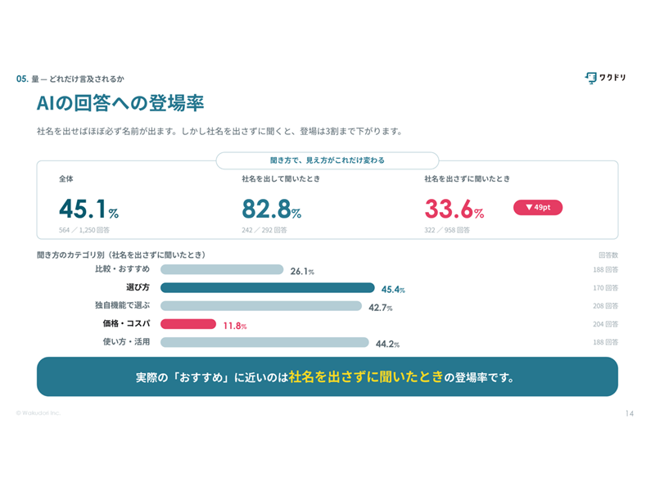This screenshot has width=655, height=491.
Task: Select the '© Wakudori Inc.' footer text
Action: pos(38,413)
